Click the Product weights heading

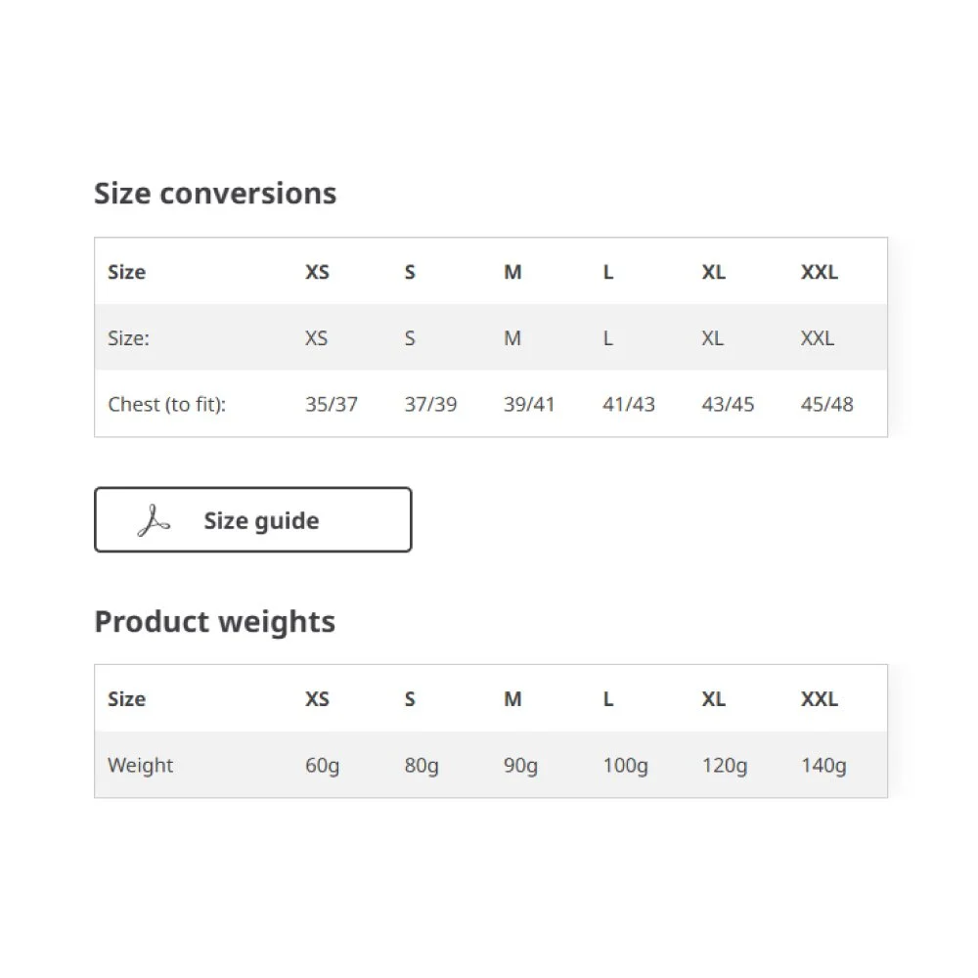point(214,622)
